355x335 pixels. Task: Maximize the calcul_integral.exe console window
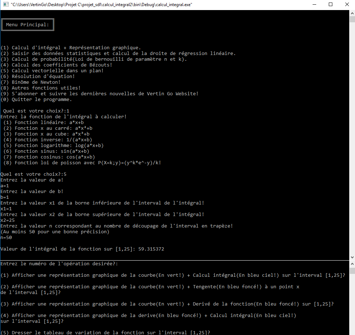331,5
